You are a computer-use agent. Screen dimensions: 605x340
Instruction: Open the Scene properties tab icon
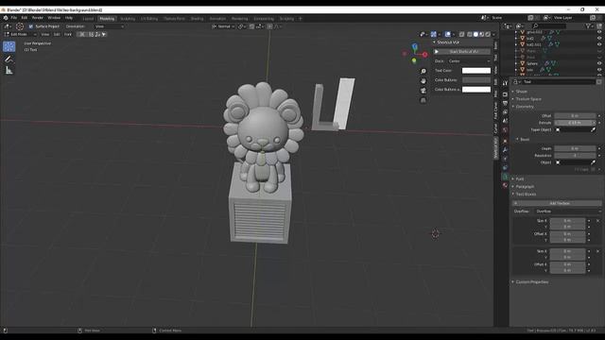(505, 121)
